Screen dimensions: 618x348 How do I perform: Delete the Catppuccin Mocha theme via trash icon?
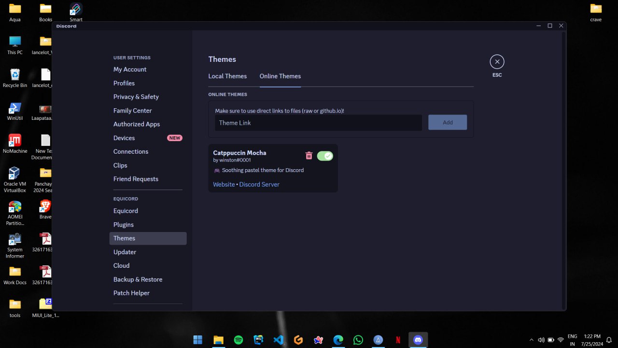tap(309, 156)
